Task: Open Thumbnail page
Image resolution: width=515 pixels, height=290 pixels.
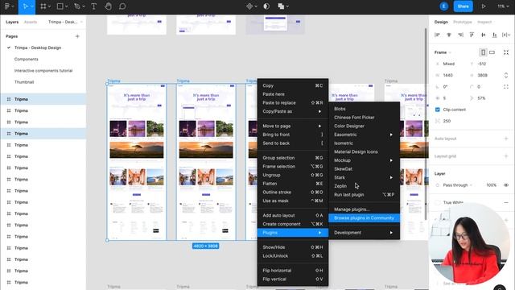Action: pos(24,82)
